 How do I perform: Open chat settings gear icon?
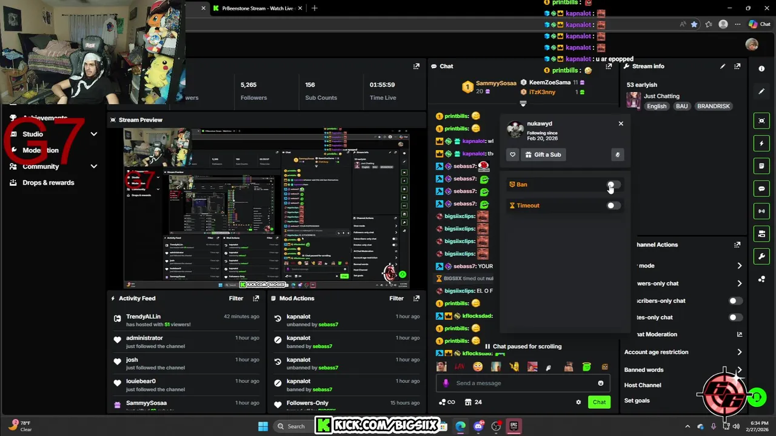(578, 402)
